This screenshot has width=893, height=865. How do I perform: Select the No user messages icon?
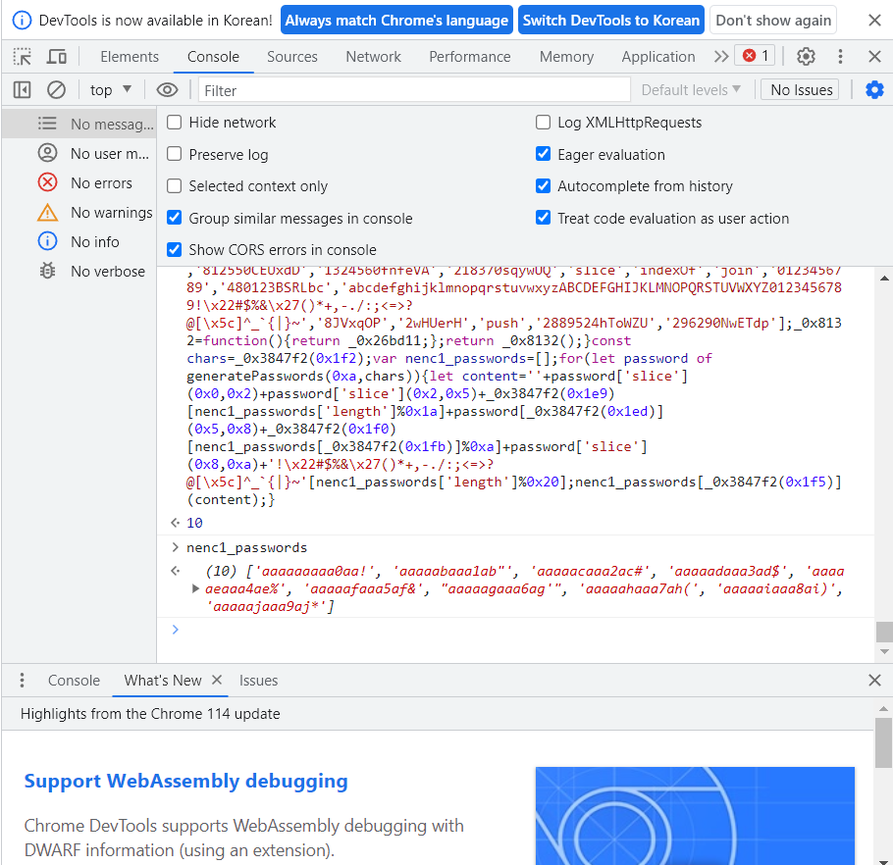(x=47, y=153)
